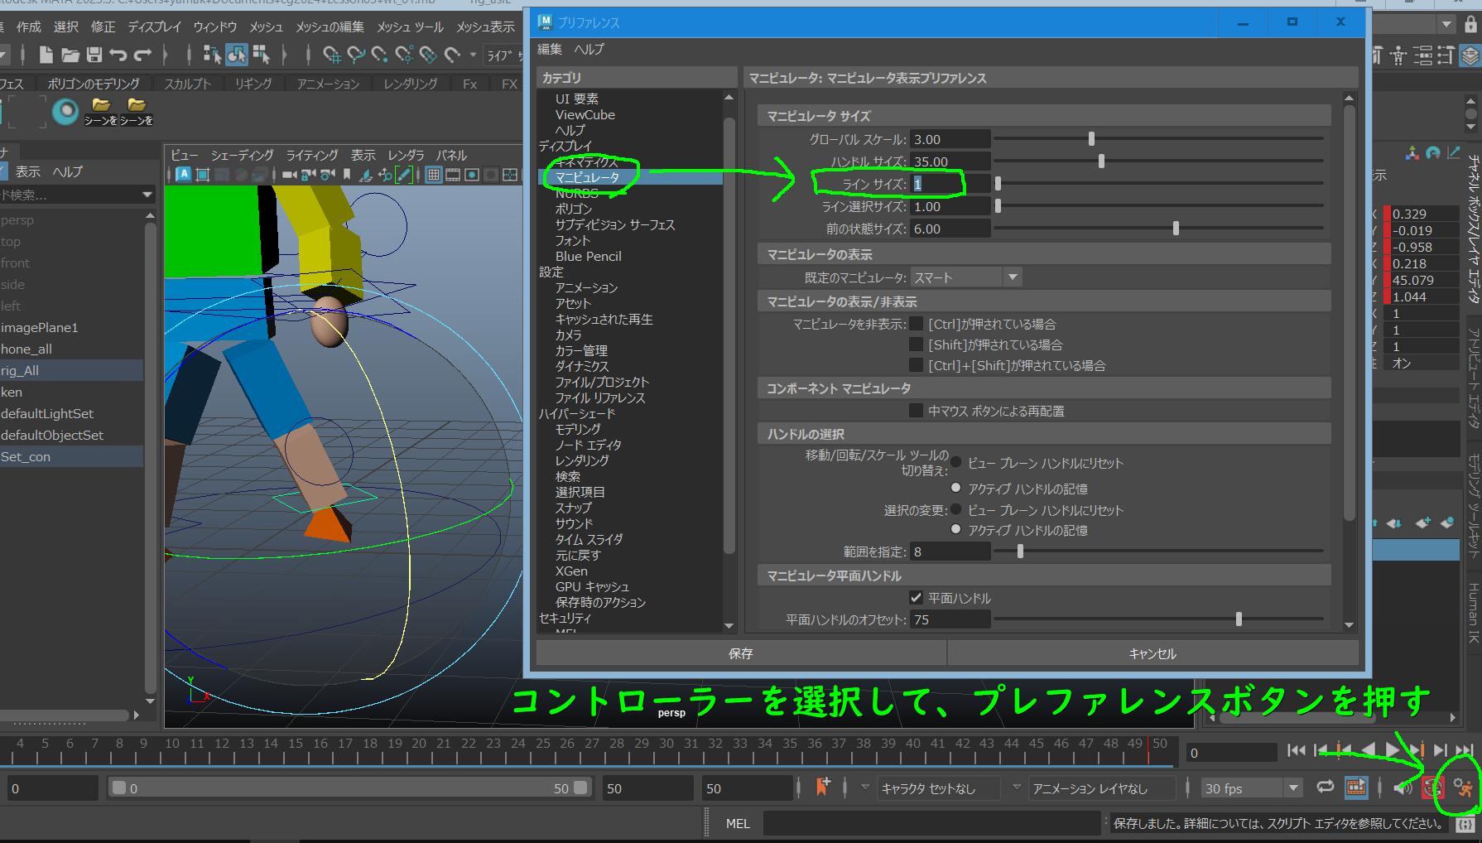The image size is (1482, 843).
Task: Select rig_All in the outliner
Action: (x=71, y=370)
